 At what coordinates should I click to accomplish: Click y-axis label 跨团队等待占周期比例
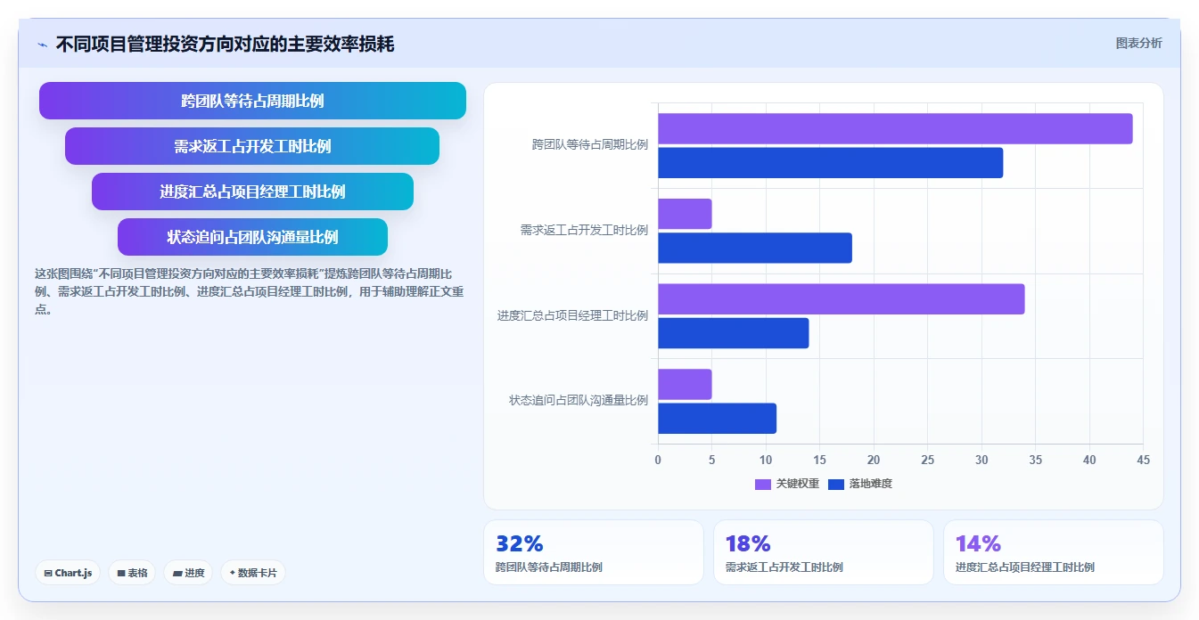[x=590, y=144]
